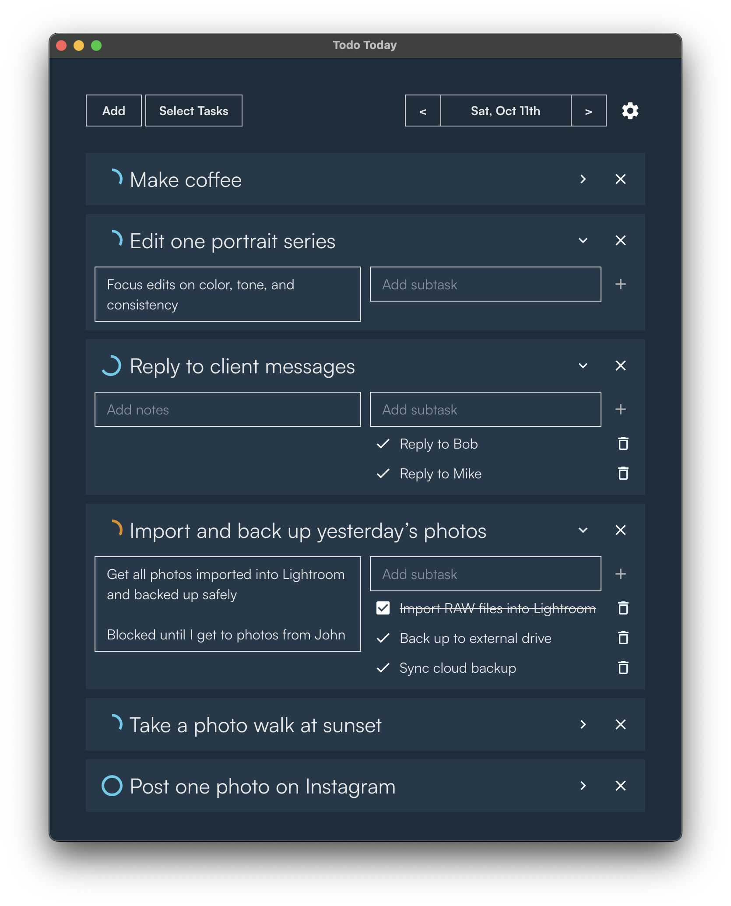The image size is (731, 906).
Task: Expand 'Take a photo walk at sunset'
Action: click(583, 724)
